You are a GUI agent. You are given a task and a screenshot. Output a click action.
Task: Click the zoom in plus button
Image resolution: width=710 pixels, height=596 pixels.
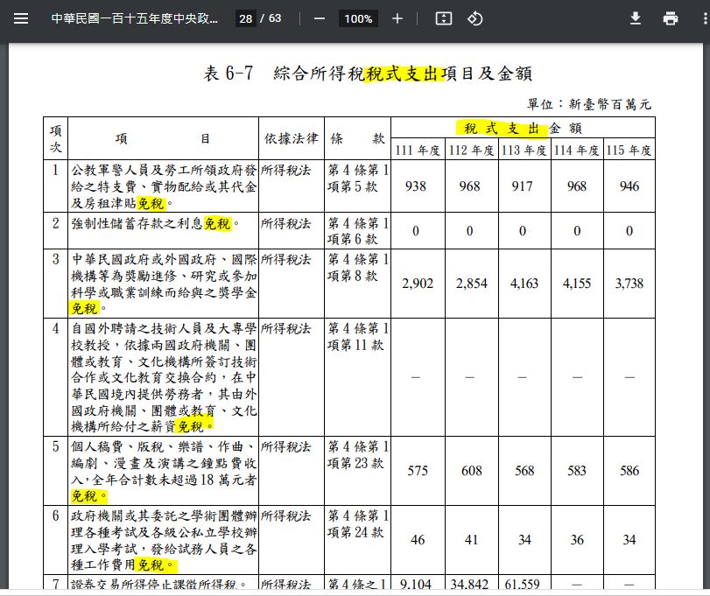397,18
